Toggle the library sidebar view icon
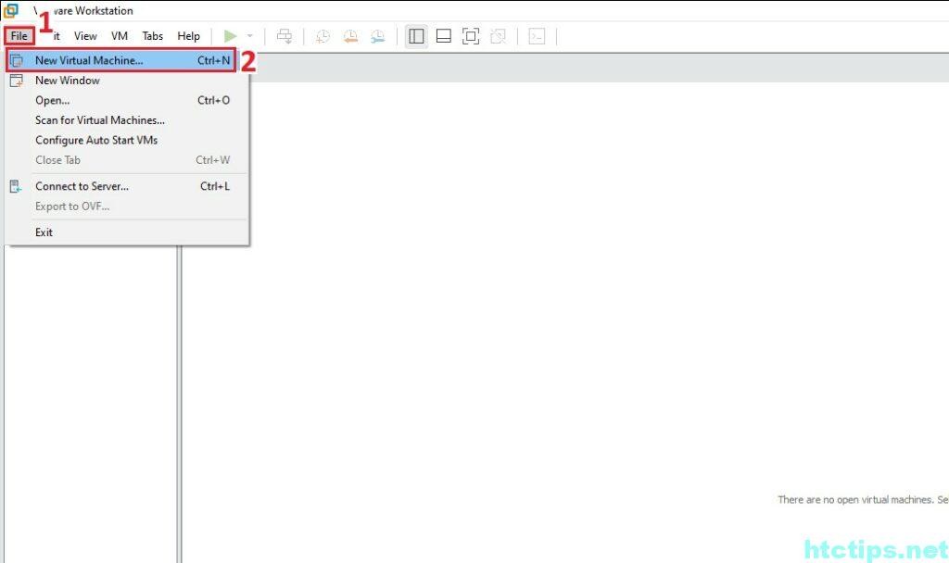The width and height of the screenshot is (949, 563). 416,36
